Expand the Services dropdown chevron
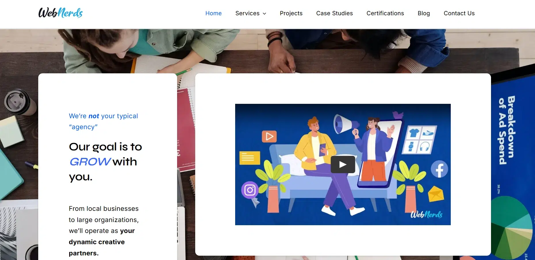Viewport: 535px width, 260px height. pyautogui.click(x=264, y=14)
